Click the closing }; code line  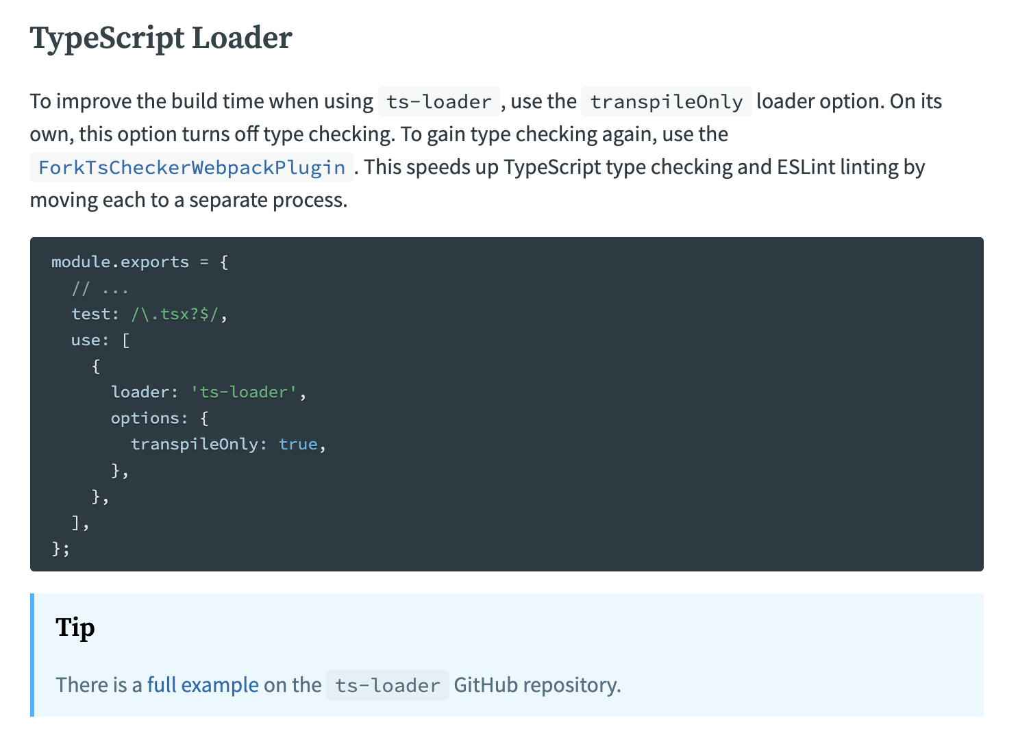(x=61, y=548)
